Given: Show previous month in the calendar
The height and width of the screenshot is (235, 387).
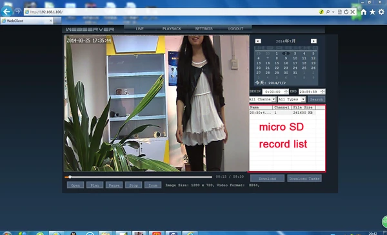Looking at the screenshot, I should [258, 41].
